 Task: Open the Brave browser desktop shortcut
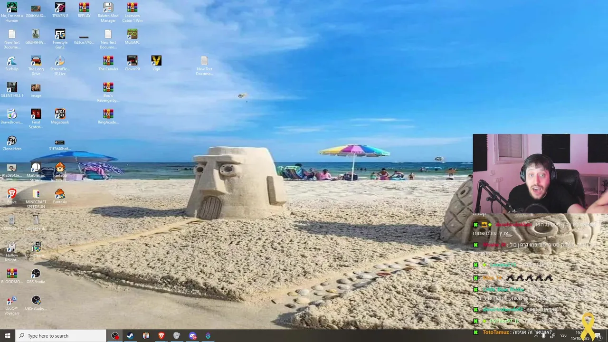tap(12, 196)
